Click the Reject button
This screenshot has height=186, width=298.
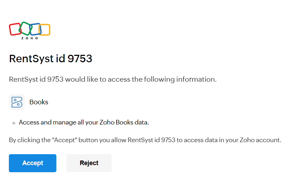click(x=89, y=163)
